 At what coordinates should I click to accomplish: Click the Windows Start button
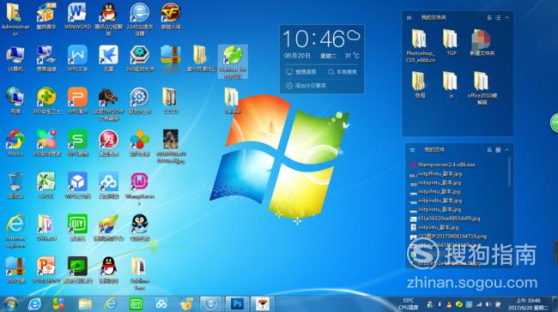coord(10,304)
